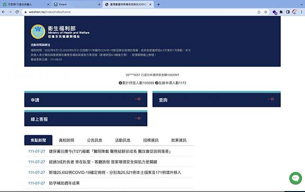This screenshot has height=192, width=305.
Task: Select the 公告訊息 tab
Action: [95, 140]
